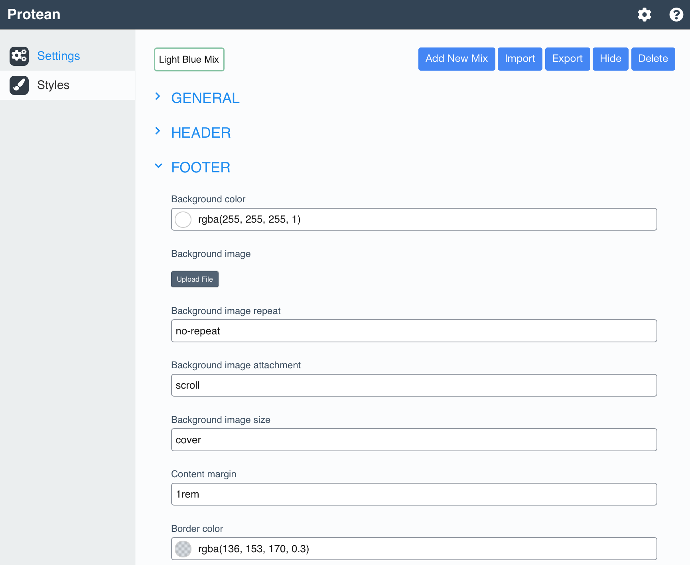Image resolution: width=690 pixels, height=565 pixels.
Task: Click the Add New Mix button
Action: click(x=456, y=59)
